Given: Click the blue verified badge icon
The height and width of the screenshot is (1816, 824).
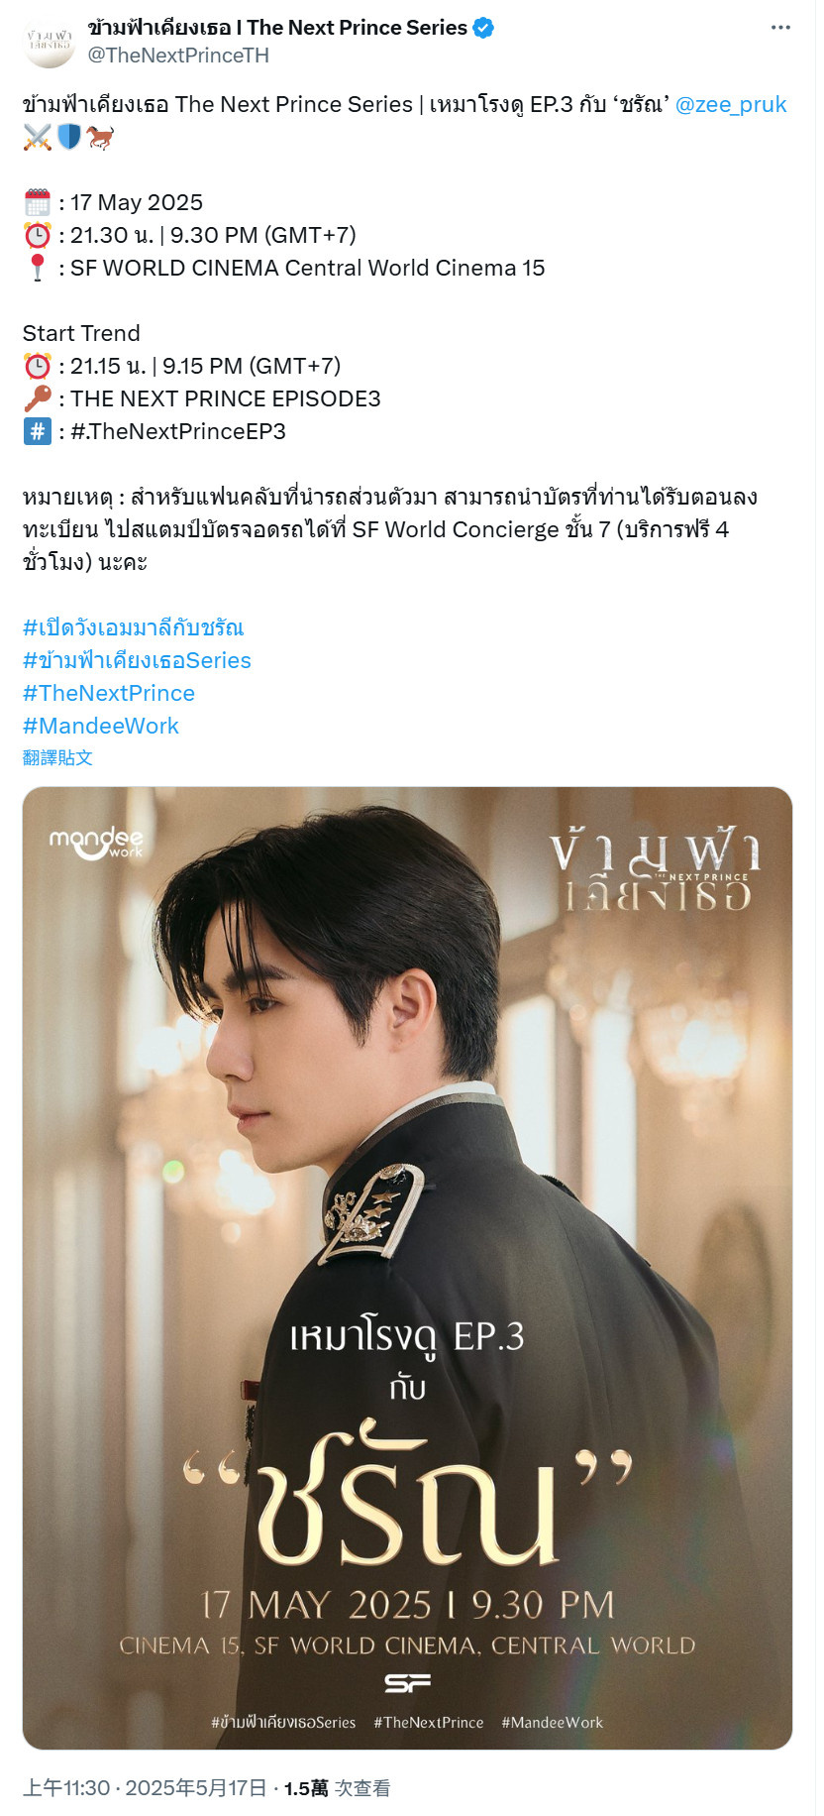Looking at the screenshot, I should [x=483, y=28].
